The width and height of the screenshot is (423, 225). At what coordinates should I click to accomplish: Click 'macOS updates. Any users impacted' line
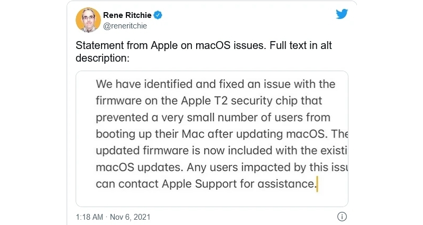(222, 167)
